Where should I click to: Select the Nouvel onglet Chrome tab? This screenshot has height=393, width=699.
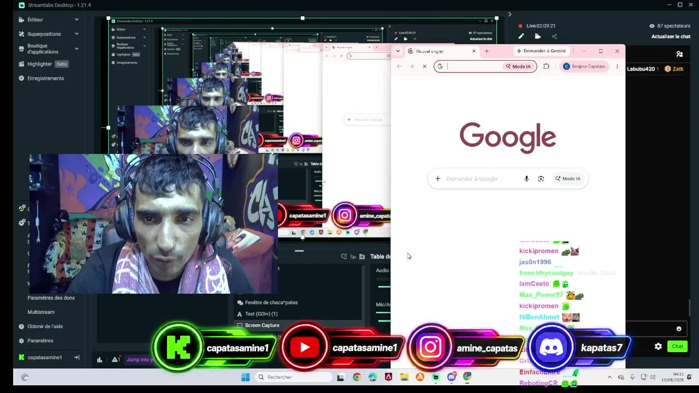point(441,51)
